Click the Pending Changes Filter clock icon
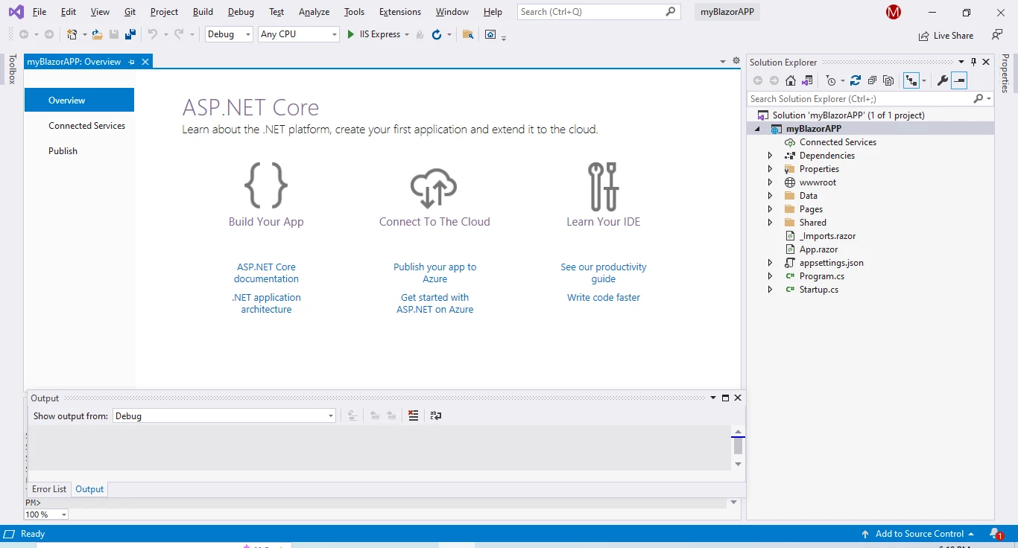Image resolution: width=1018 pixels, height=548 pixels. click(x=831, y=80)
